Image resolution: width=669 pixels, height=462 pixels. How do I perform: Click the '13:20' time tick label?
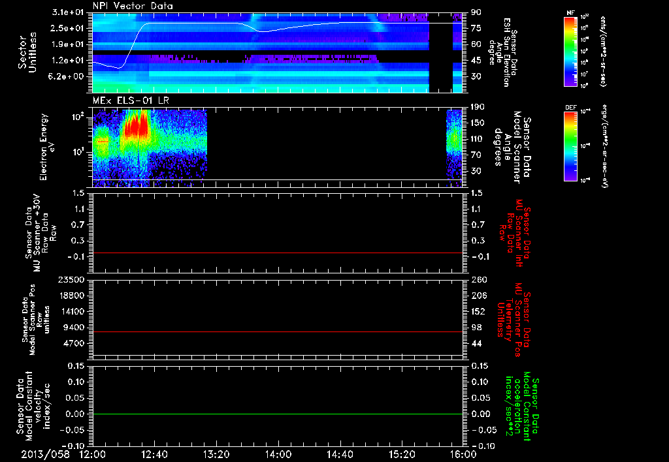click(x=216, y=454)
